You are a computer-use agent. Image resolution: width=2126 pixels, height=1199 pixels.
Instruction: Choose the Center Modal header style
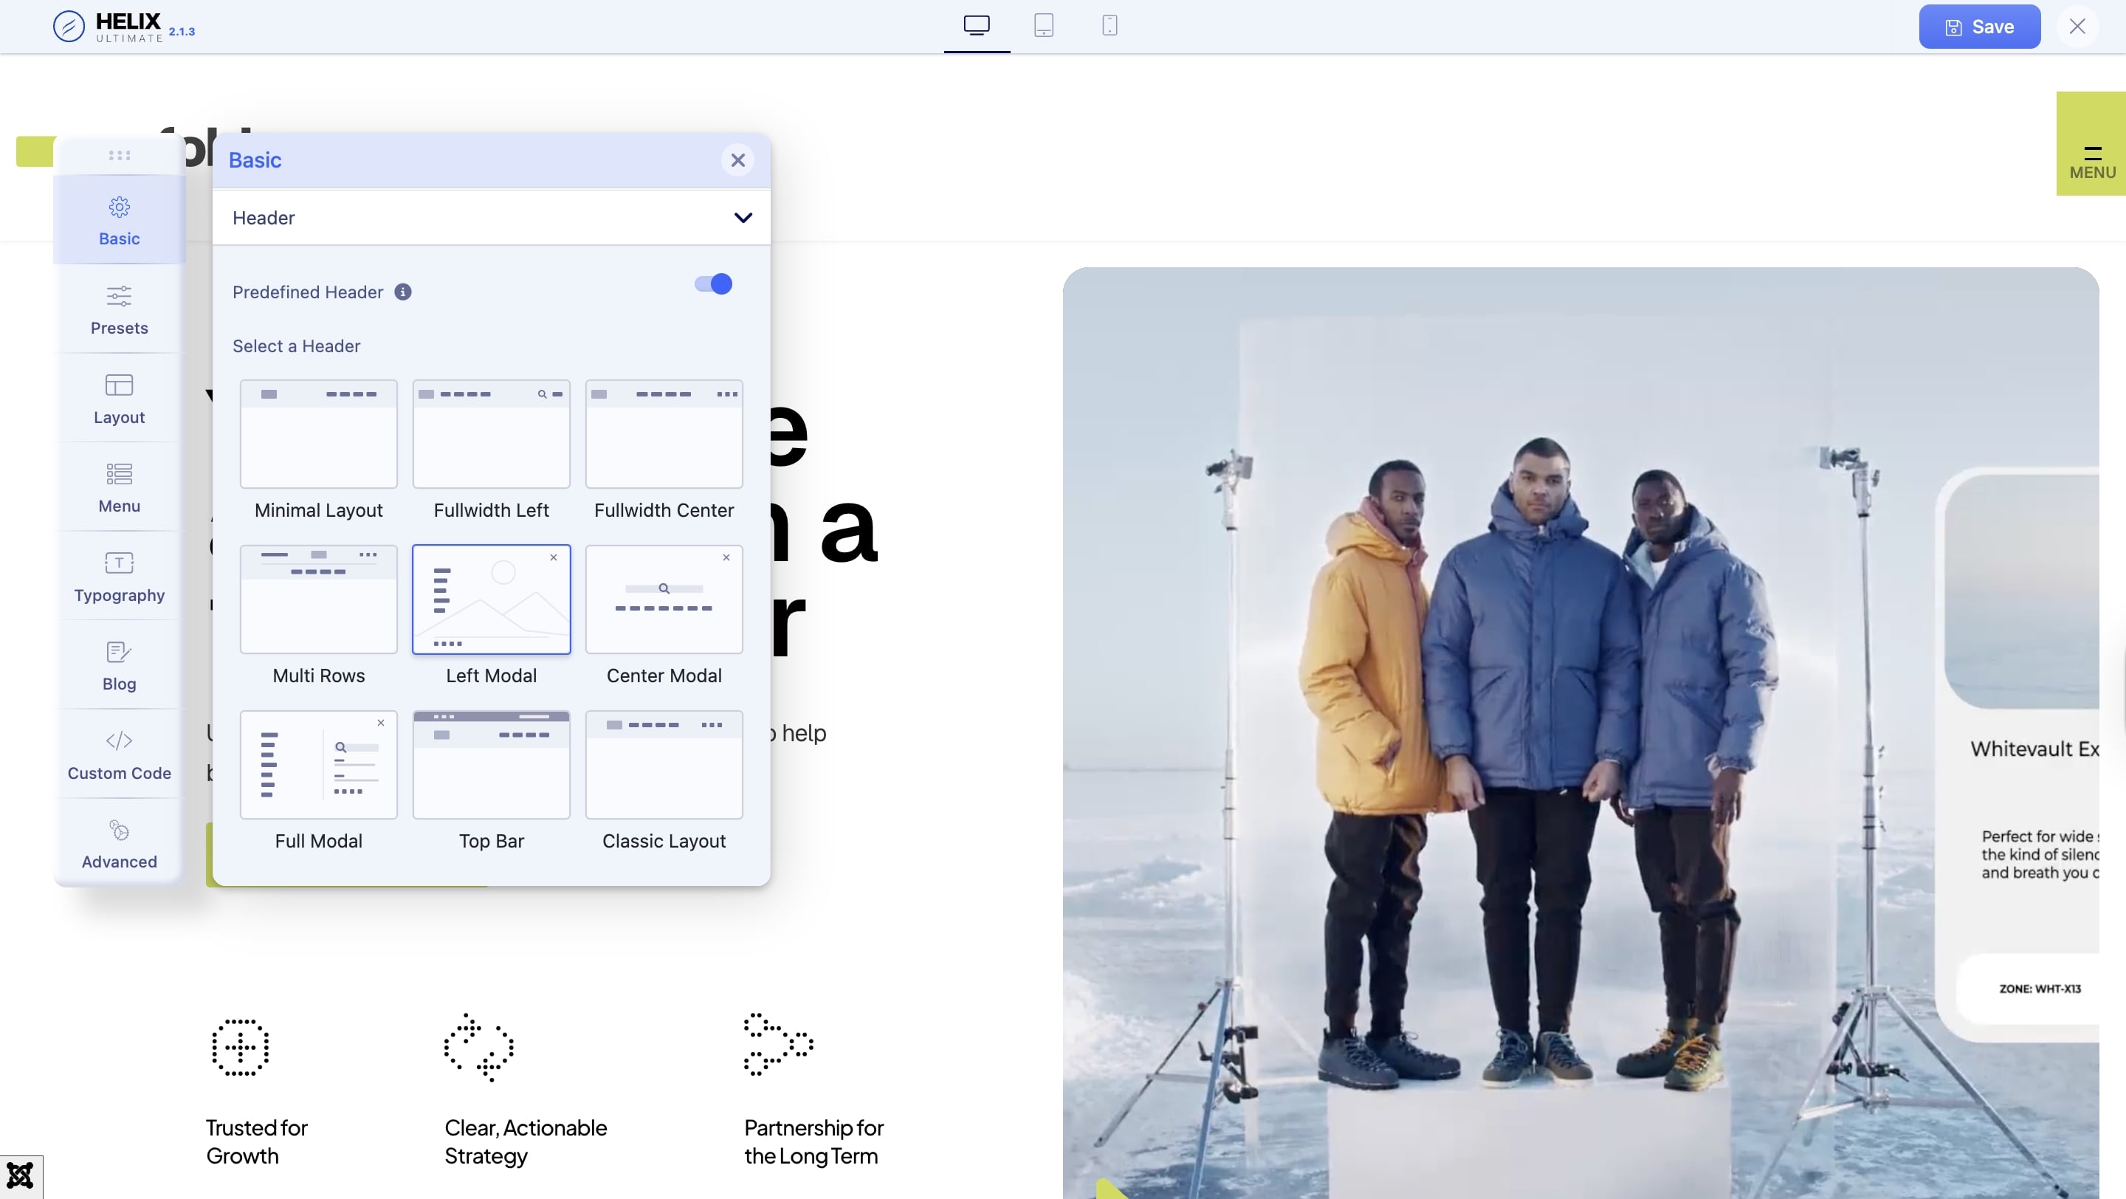664,600
